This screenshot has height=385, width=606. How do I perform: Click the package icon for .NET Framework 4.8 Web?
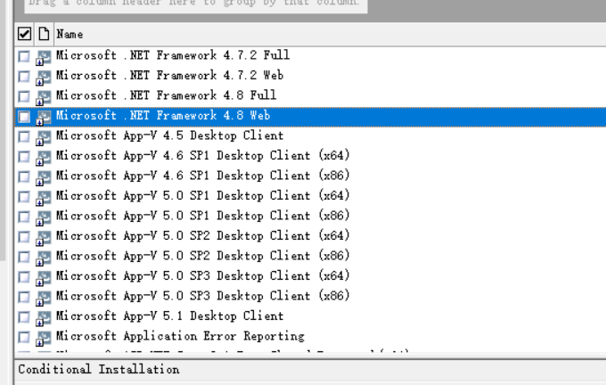pyautogui.click(x=43, y=117)
